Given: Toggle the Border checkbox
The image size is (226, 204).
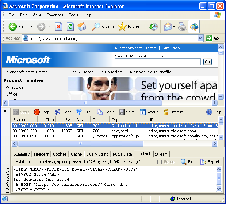Looking at the screenshot, I should pos(160,162).
